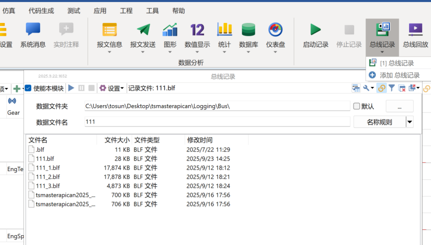Click the 系统消息 system messages icon
The width and height of the screenshot is (431, 245).
pos(33,35)
